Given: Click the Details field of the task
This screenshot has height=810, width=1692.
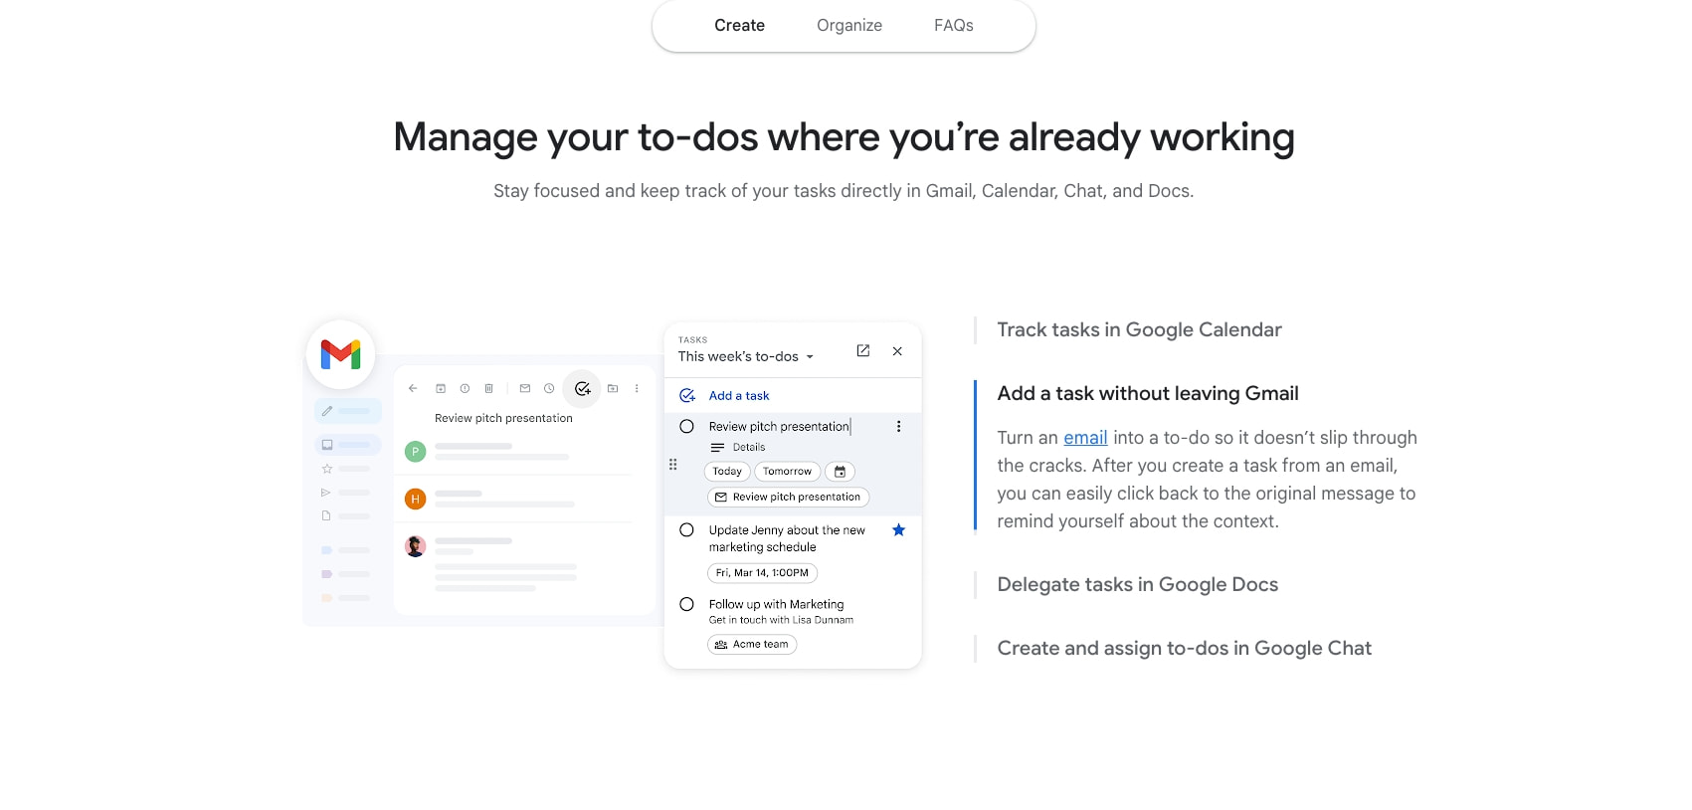Looking at the screenshot, I should click(x=749, y=448).
